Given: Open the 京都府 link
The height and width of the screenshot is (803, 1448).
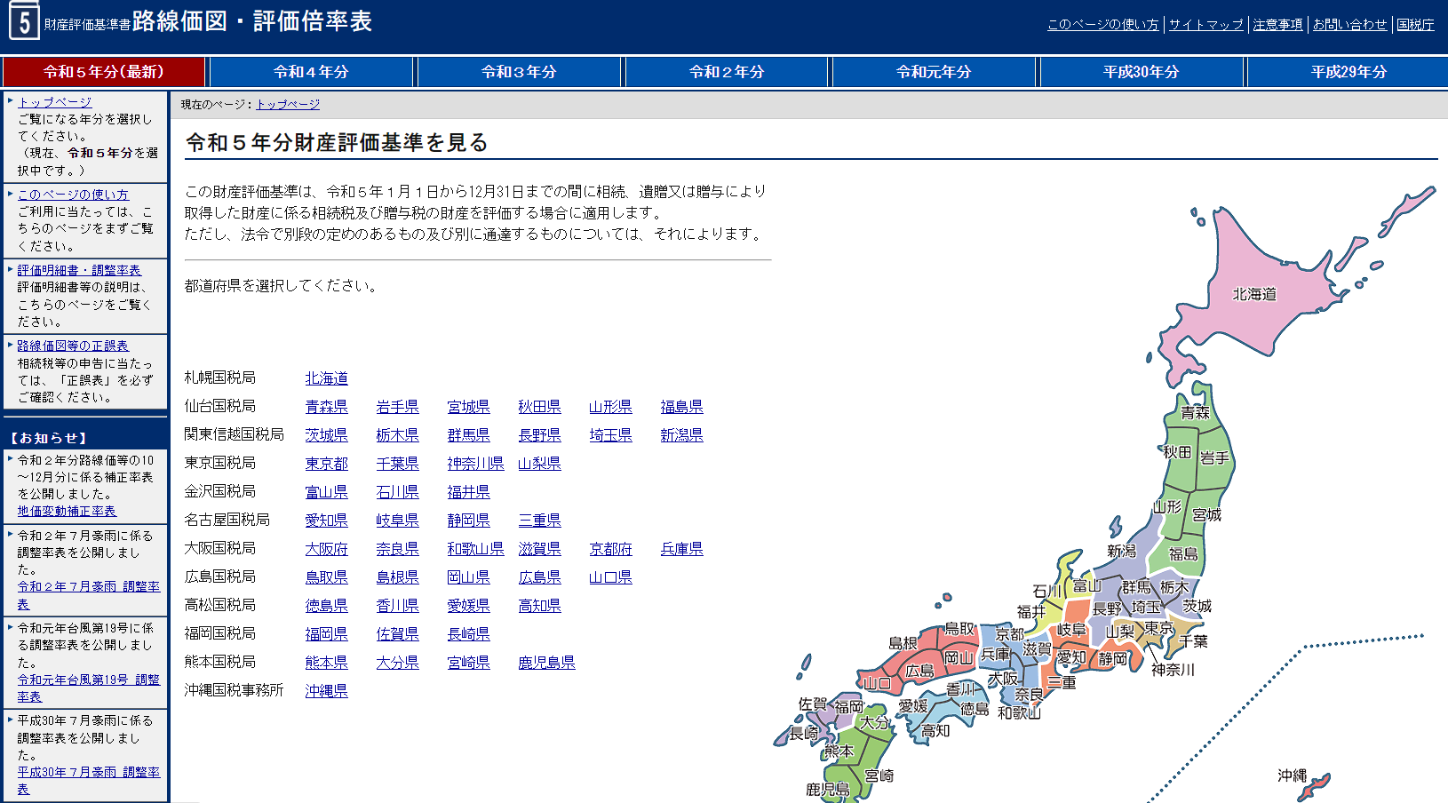Looking at the screenshot, I should (611, 549).
